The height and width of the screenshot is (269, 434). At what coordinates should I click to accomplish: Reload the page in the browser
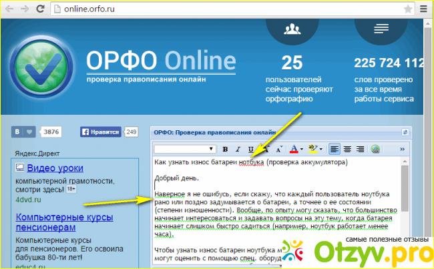39,9
